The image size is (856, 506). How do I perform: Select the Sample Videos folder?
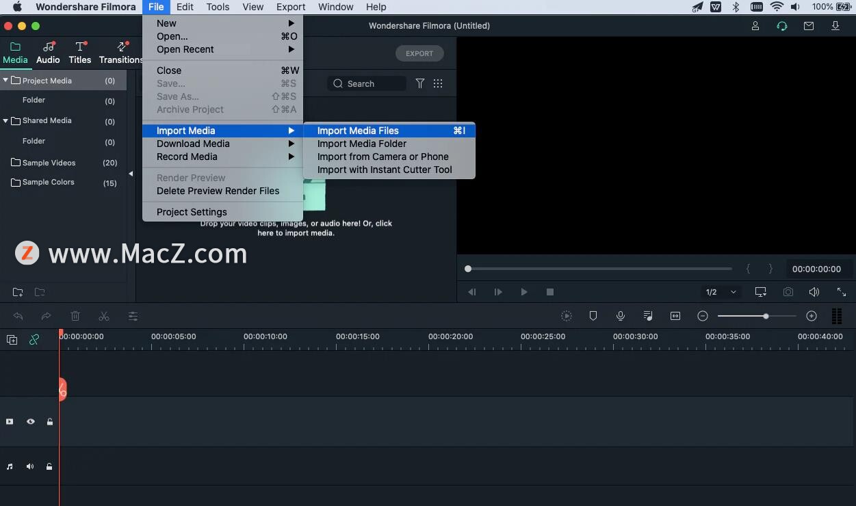pos(63,163)
